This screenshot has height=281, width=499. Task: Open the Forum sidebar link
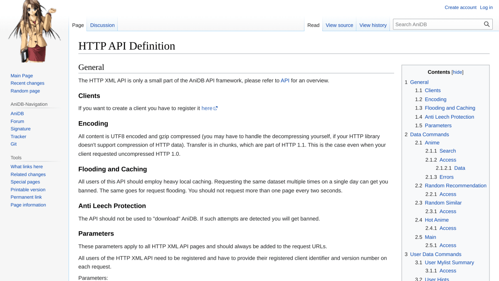pos(17,121)
